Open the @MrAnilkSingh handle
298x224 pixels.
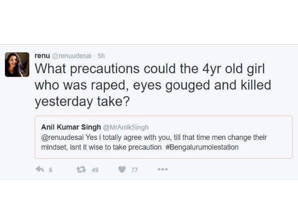point(126,127)
